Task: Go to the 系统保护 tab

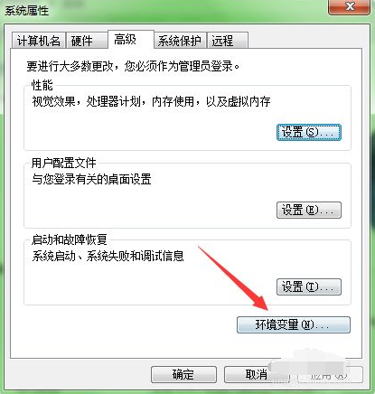Action: 180,41
